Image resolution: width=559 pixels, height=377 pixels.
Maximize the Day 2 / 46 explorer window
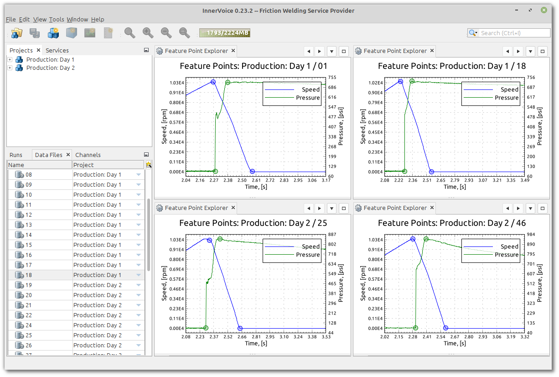coord(543,209)
